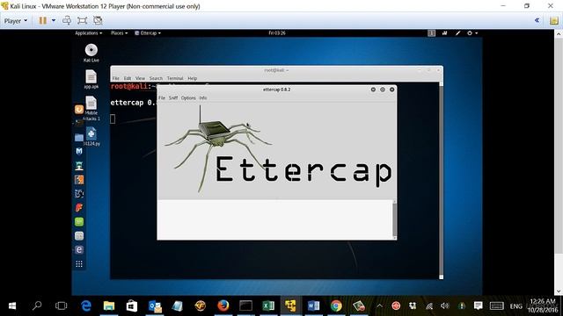Open the Terminal menu in the terminal window

[175, 78]
